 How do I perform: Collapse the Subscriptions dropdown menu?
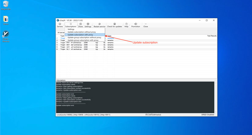pyautogui.click(x=71, y=25)
